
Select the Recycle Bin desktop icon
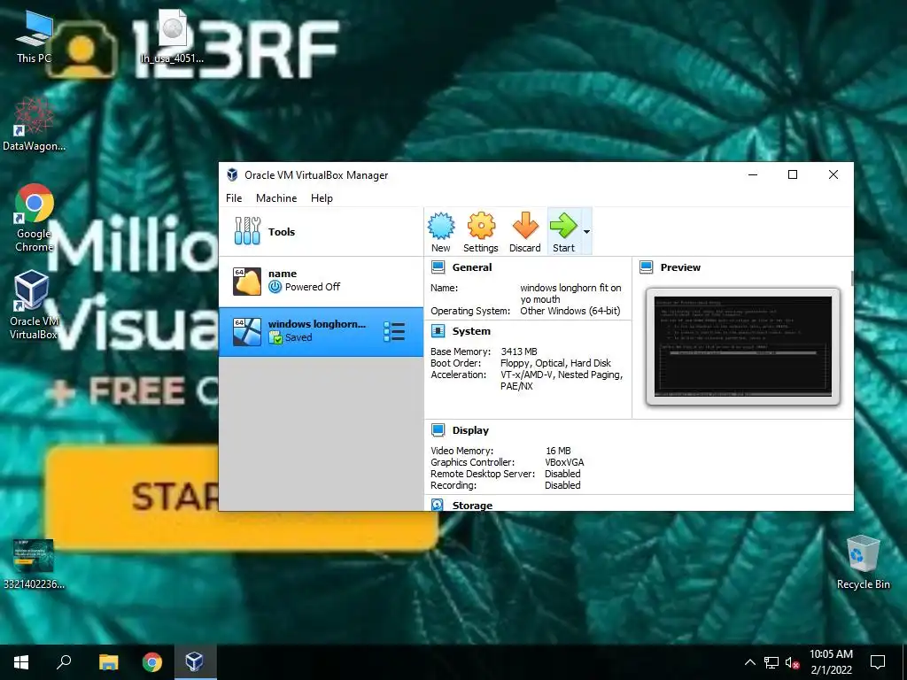click(863, 562)
